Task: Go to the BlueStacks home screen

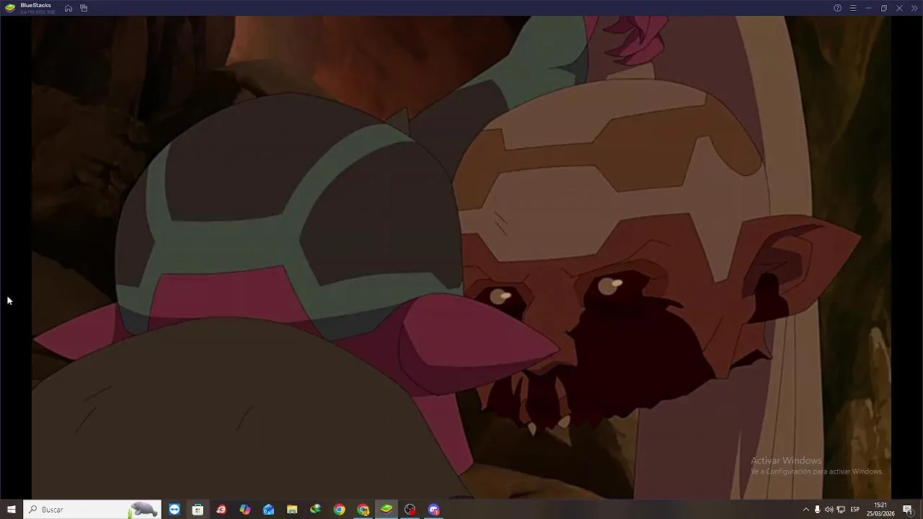Action: pyautogui.click(x=68, y=8)
